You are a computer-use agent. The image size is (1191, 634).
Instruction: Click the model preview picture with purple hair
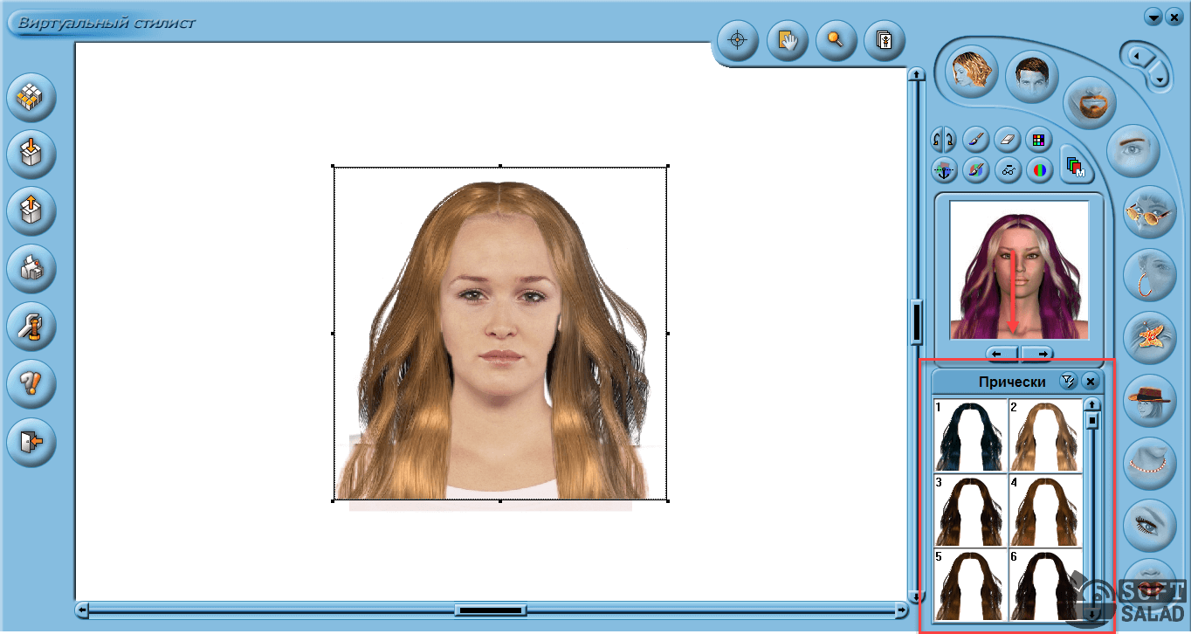(x=1019, y=270)
